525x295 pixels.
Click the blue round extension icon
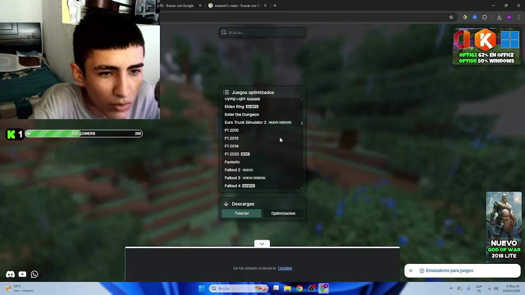tap(475, 17)
